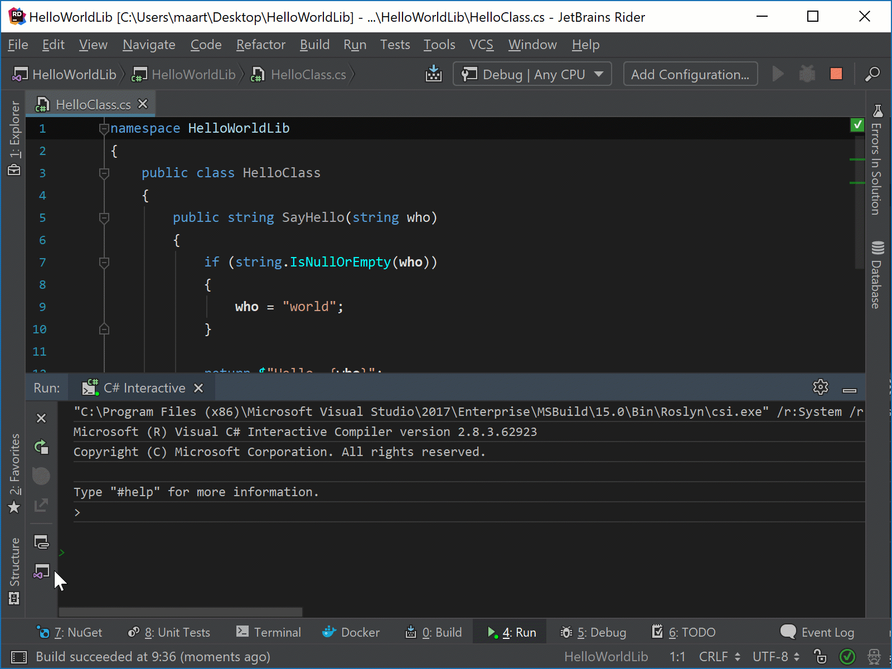892x669 pixels.
Task: Open the Unit Tests tool window
Action: click(x=176, y=632)
